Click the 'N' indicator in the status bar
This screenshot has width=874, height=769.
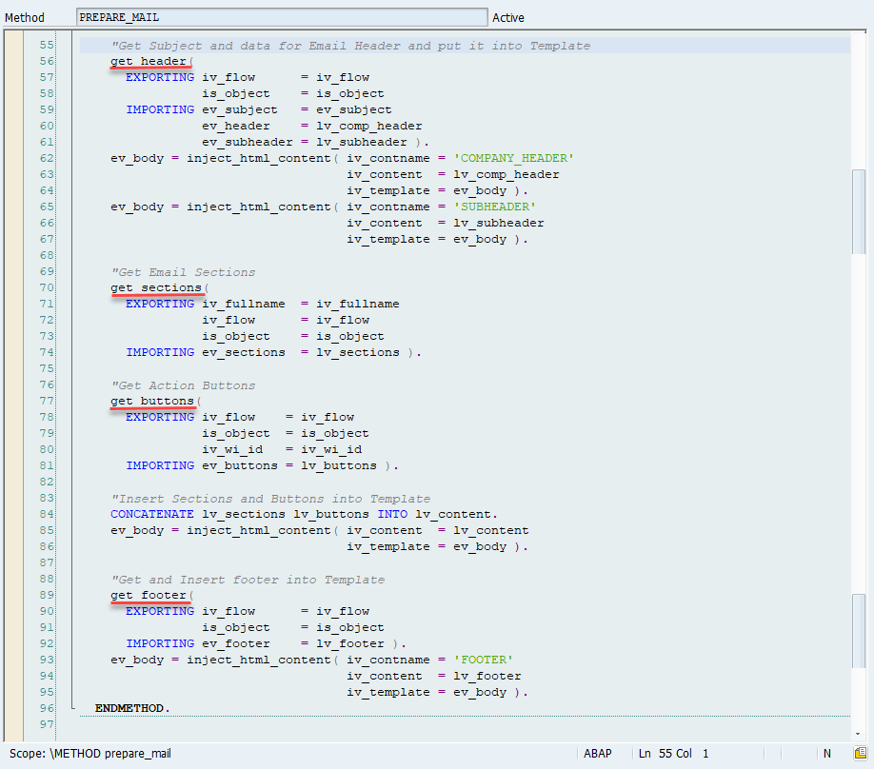click(x=827, y=754)
